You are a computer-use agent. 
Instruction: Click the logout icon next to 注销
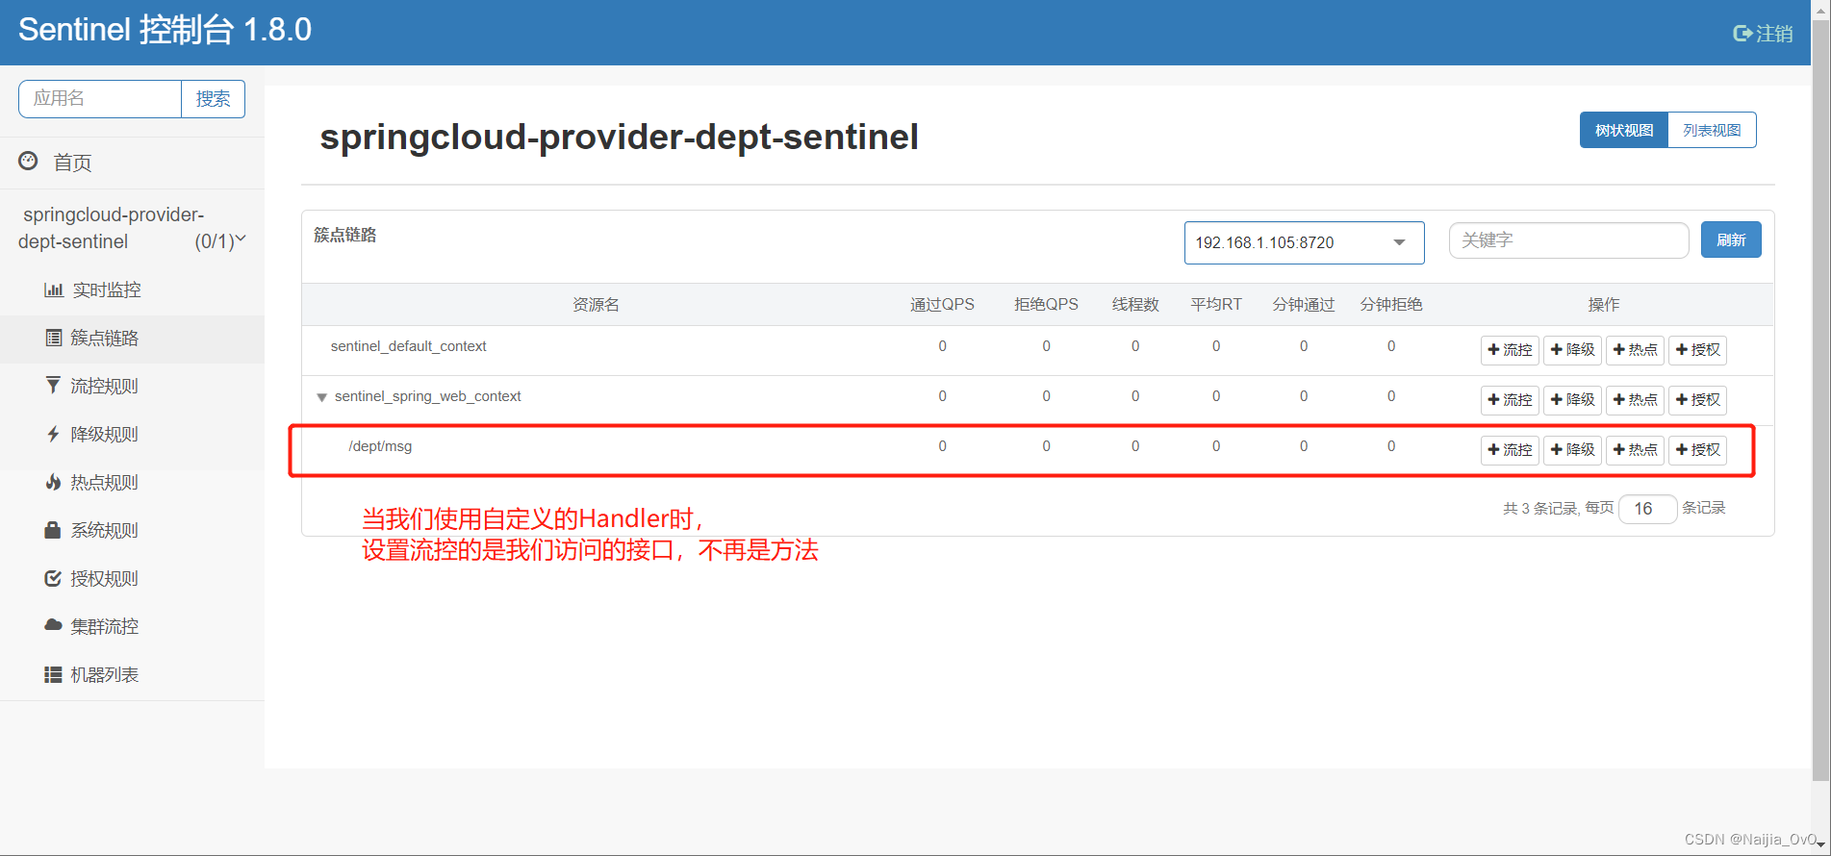pyautogui.click(x=1742, y=34)
